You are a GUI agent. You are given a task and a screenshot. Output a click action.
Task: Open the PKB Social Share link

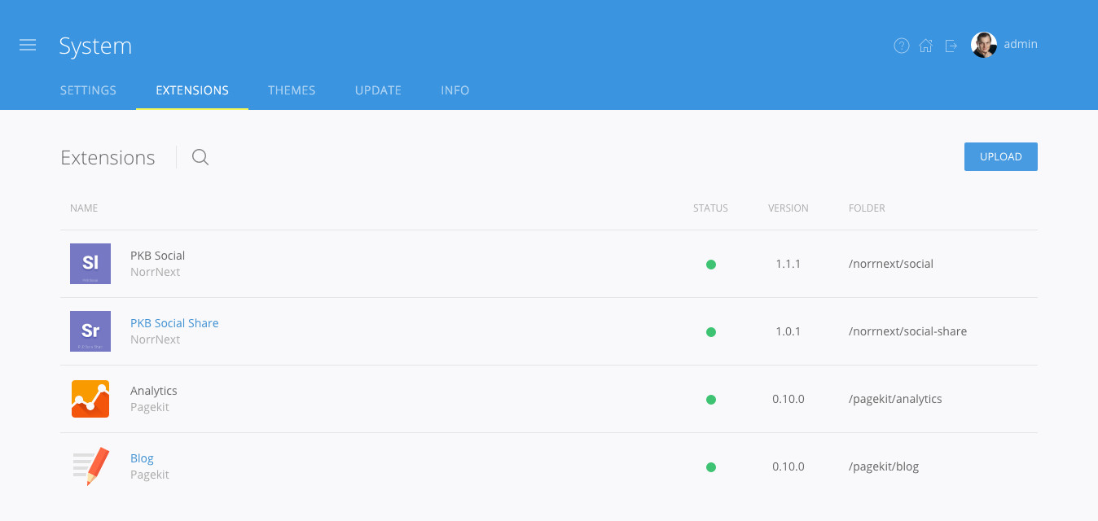[x=174, y=323]
